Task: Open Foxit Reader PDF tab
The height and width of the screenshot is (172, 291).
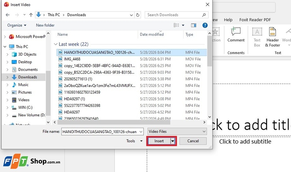Action: pyautogui.click(x=255, y=20)
